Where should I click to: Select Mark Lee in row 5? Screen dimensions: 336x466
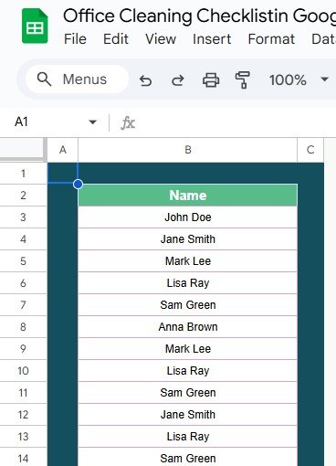point(188,261)
